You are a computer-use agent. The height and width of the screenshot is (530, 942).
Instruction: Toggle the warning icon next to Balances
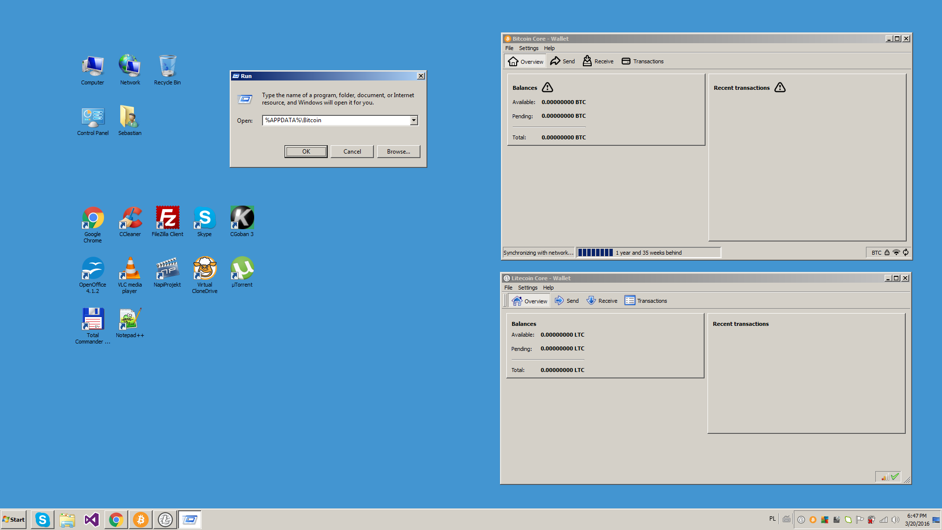[548, 87]
